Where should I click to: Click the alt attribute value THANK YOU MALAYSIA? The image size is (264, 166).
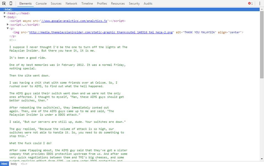[199, 32]
